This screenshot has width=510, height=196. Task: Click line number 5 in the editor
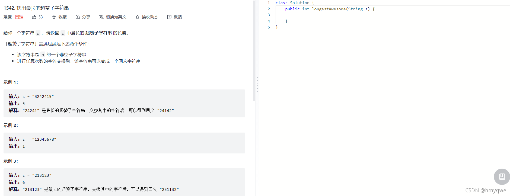269,27
